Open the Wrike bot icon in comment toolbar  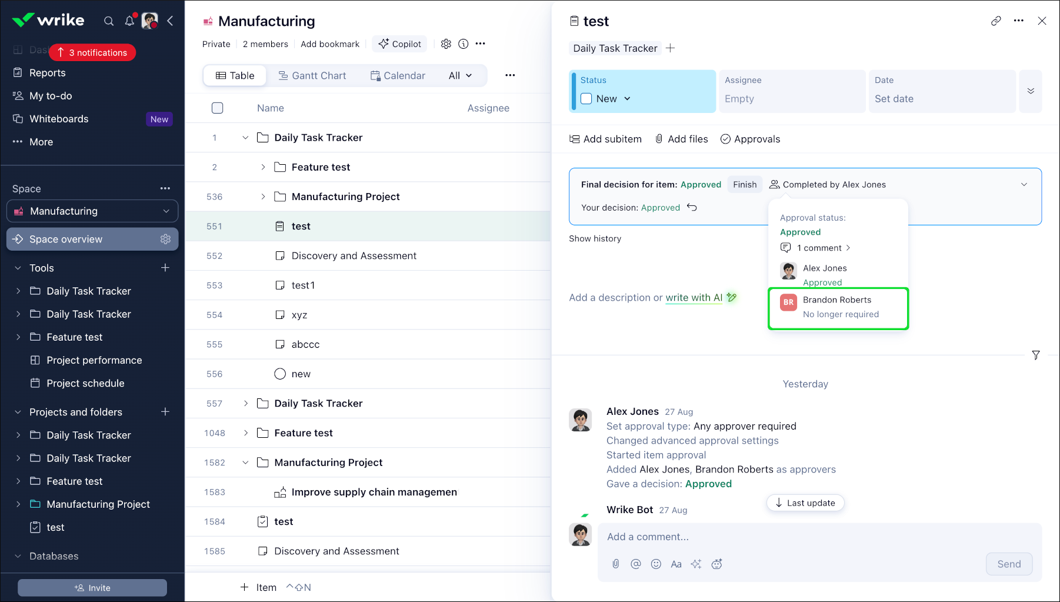tap(716, 564)
